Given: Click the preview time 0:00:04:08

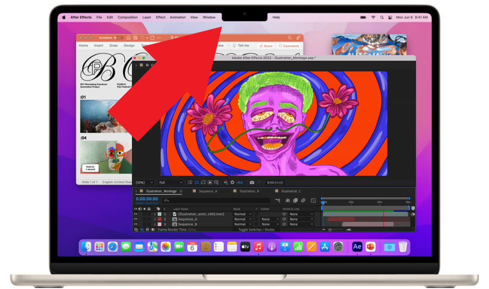Looking at the screenshot, I should pyautogui.click(x=275, y=182).
